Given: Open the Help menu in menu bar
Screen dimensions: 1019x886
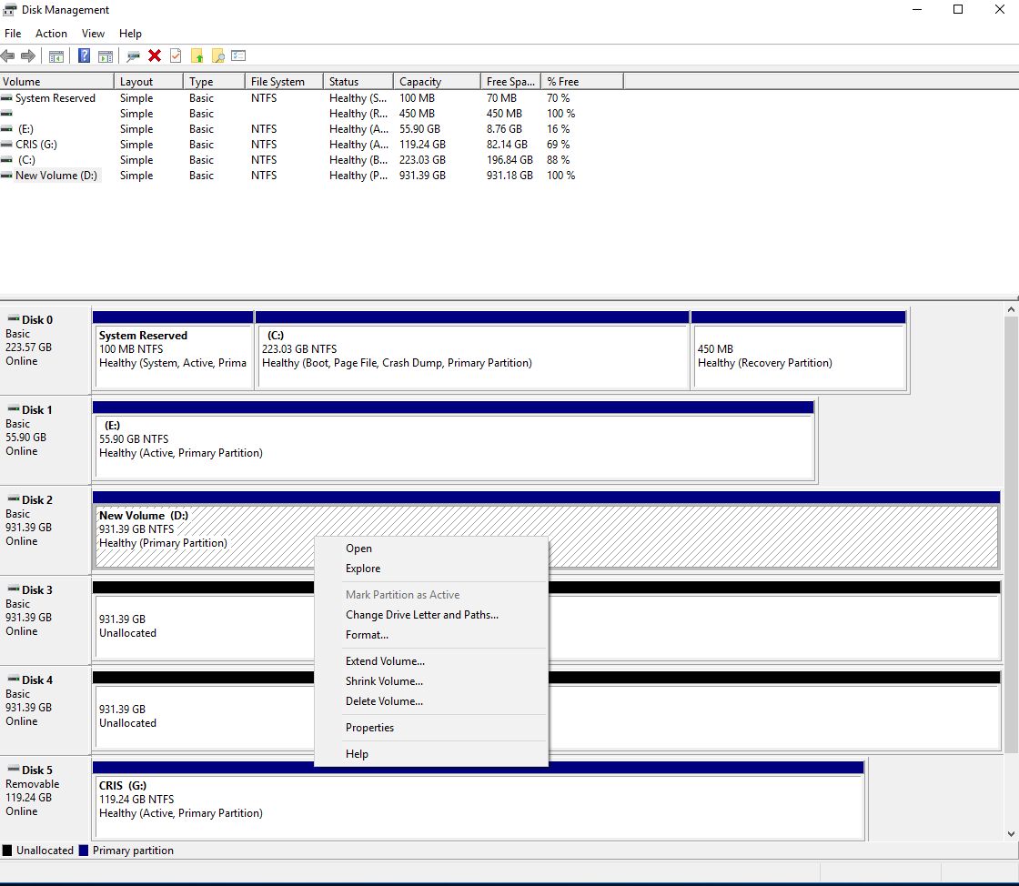Looking at the screenshot, I should (130, 33).
